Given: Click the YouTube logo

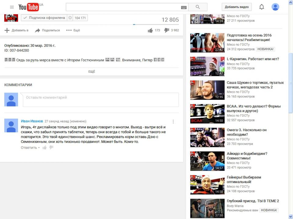Looking at the screenshot, I should coord(29,7).
